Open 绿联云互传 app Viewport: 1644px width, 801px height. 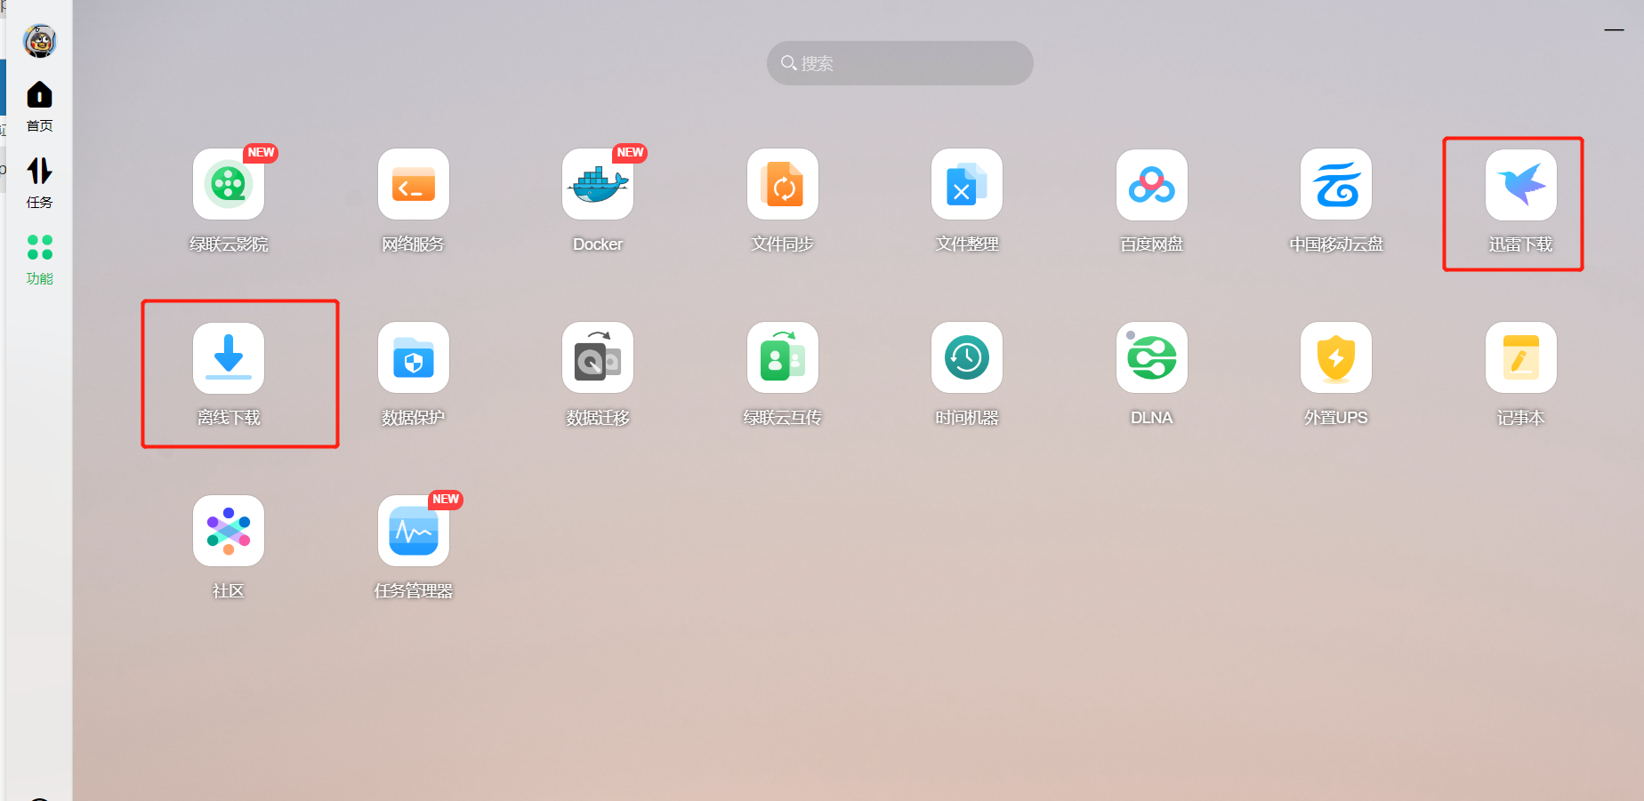tap(783, 357)
